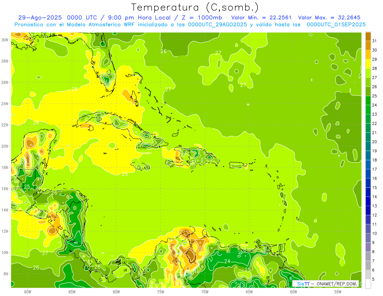Click the 85W longitude axis label
383x296 pixels.
[x=72, y=292]
